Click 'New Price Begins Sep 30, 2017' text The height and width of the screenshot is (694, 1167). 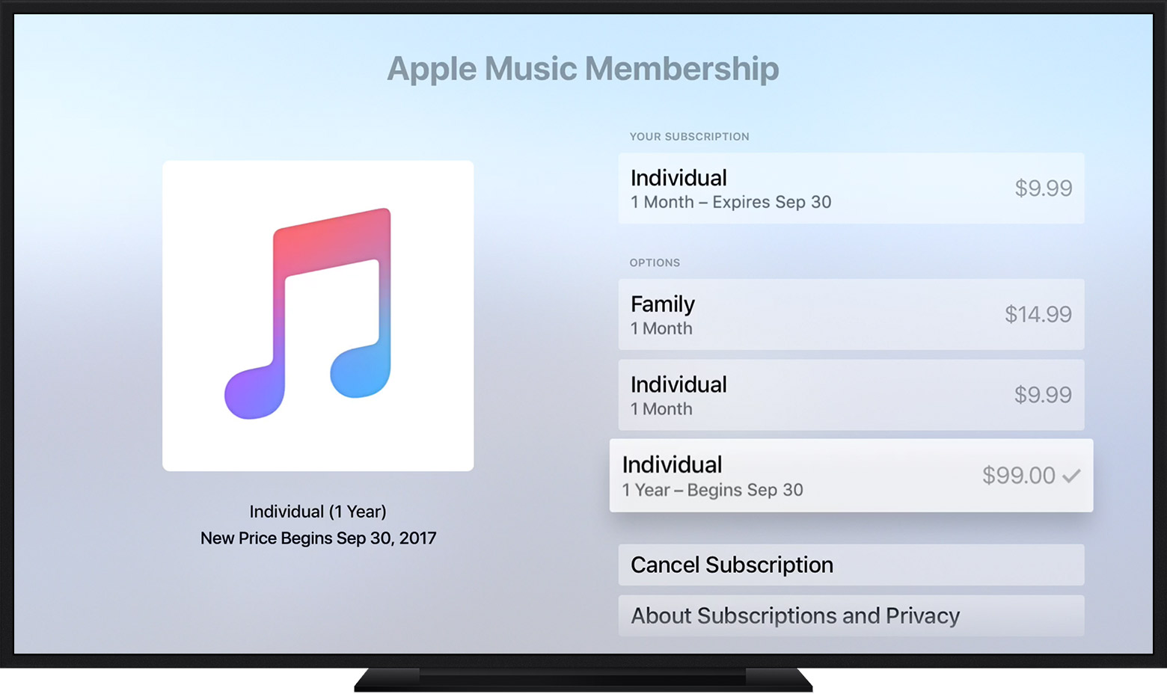click(x=318, y=538)
